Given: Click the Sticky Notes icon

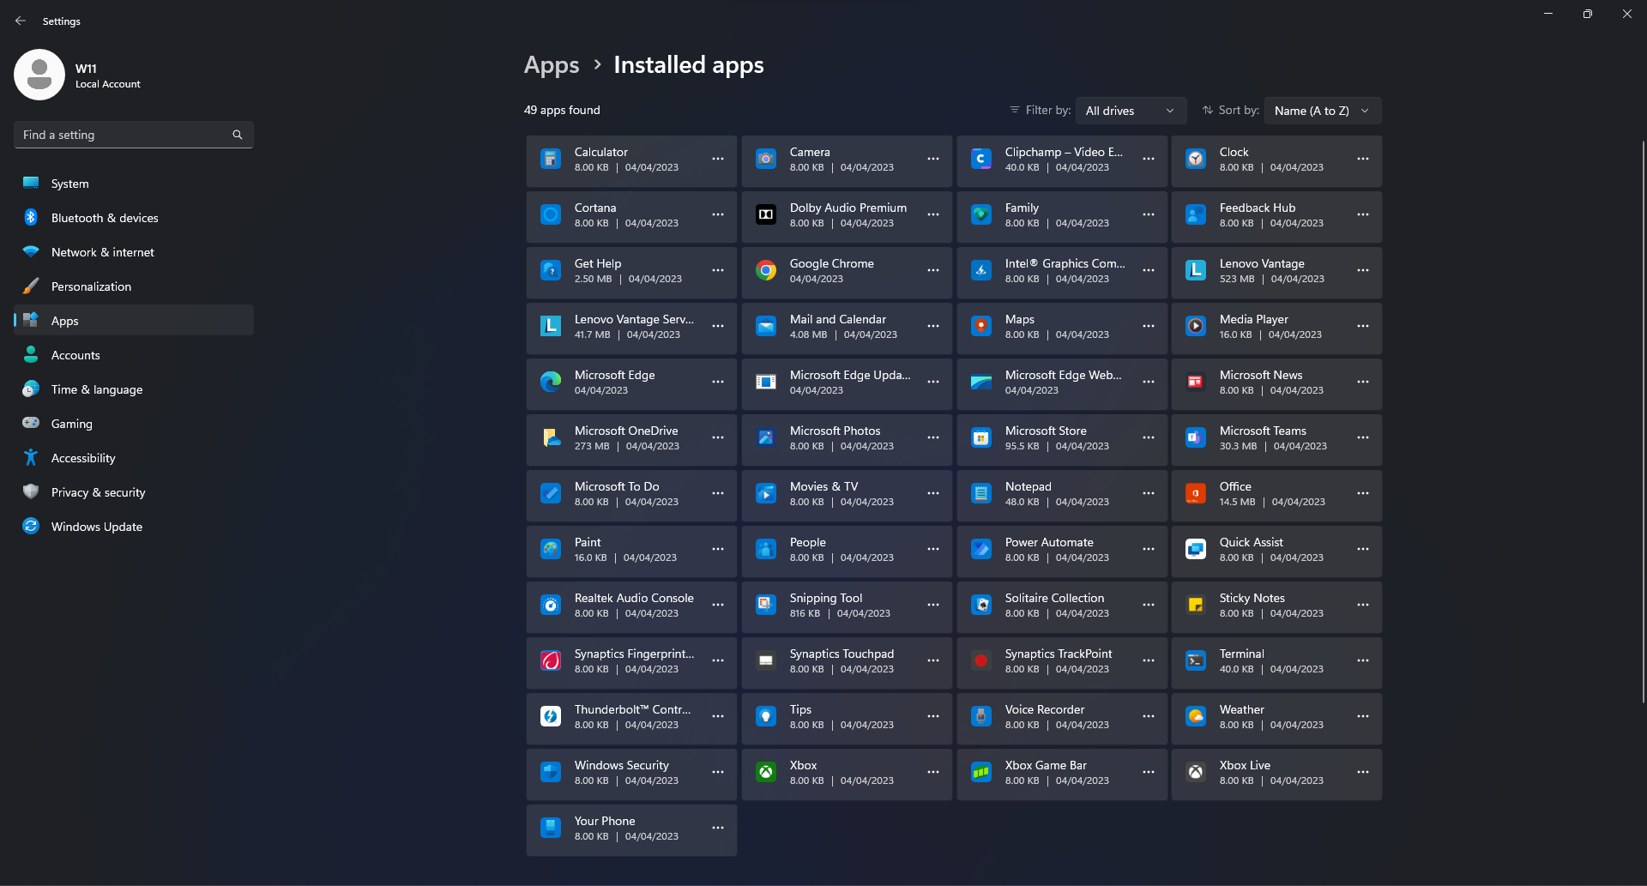Looking at the screenshot, I should click(1196, 605).
